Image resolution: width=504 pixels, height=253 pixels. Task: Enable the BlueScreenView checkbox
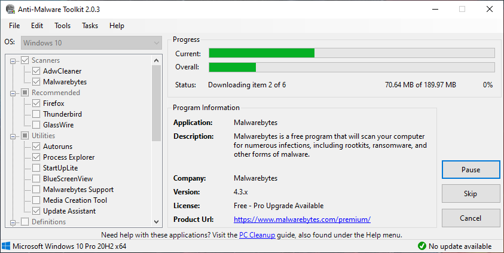click(36, 179)
